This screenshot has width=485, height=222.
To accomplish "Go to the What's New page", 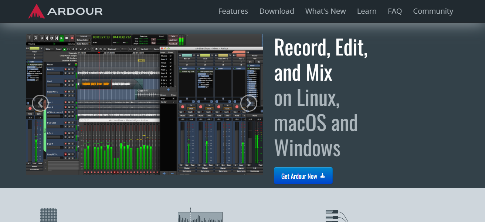I will (x=325, y=11).
